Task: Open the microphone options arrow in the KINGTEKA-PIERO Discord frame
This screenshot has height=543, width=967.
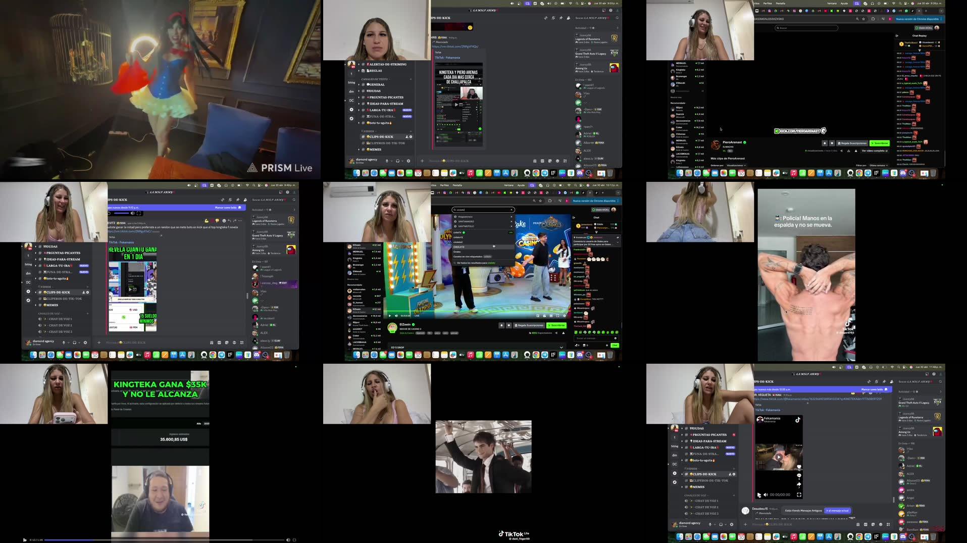Action: coord(392,161)
